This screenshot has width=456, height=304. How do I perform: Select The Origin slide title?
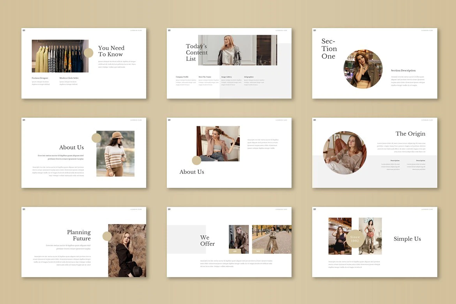pos(410,134)
